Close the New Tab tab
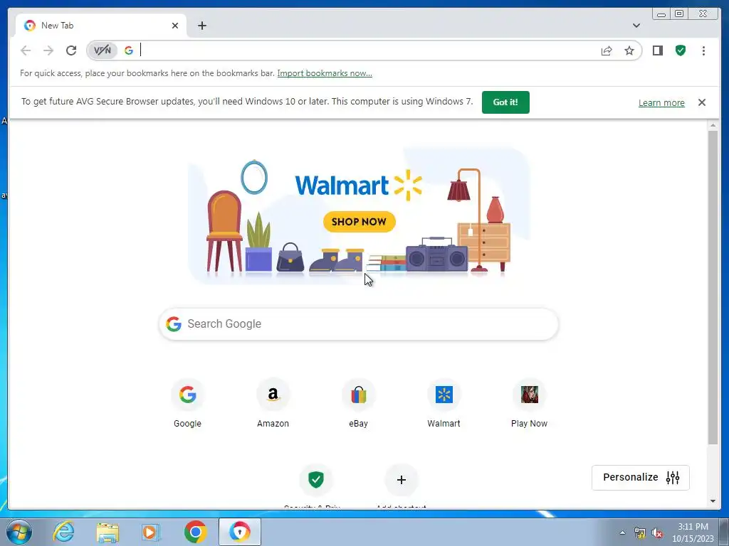The image size is (729, 546). (175, 26)
